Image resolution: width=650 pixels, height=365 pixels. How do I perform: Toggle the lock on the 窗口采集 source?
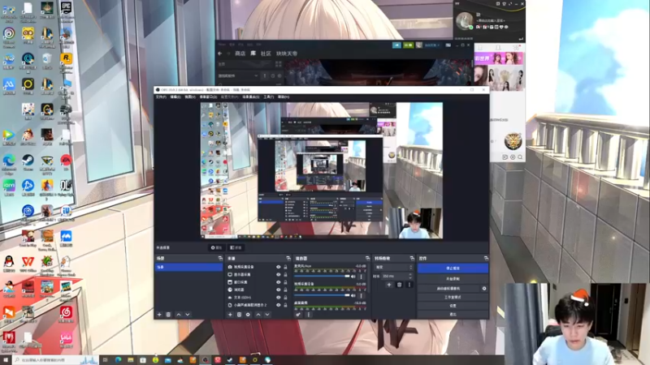click(x=285, y=282)
